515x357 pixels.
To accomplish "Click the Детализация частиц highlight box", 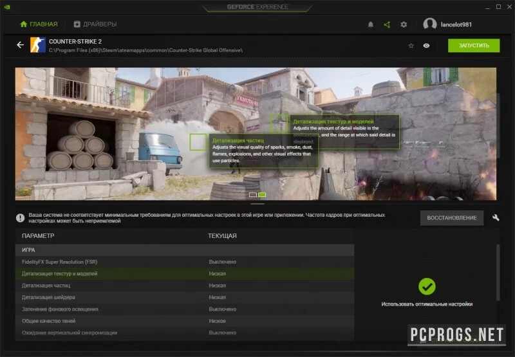I will pos(198,142).
